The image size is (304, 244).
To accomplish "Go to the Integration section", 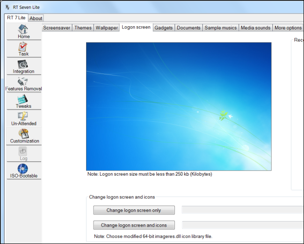I will pyautogui.click(x=24, y=67).
